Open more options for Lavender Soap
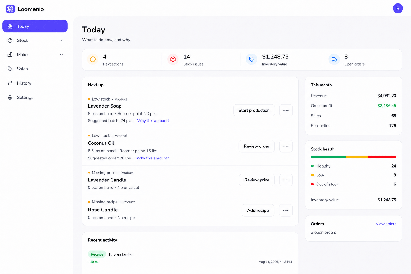Viewport: 411px width, 274px height. pyautogui.click(x=286, y=110)
